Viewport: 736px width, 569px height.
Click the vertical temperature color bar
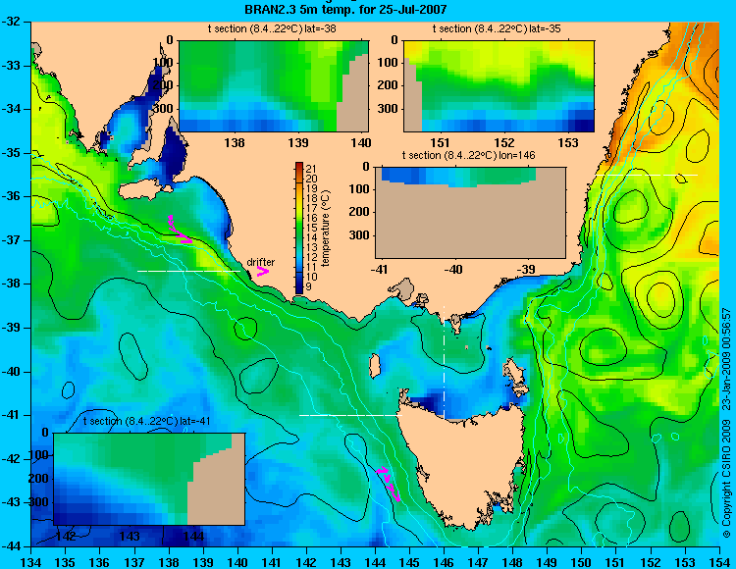click(299, 228)
